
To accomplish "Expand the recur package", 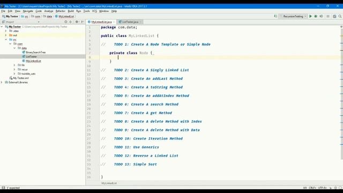I will (x=14, y=69).
